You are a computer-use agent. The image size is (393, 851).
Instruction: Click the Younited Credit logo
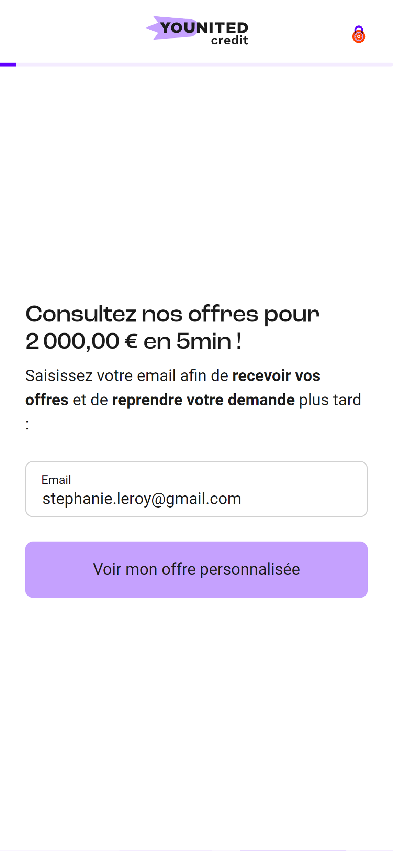click(x=196, y=31)
